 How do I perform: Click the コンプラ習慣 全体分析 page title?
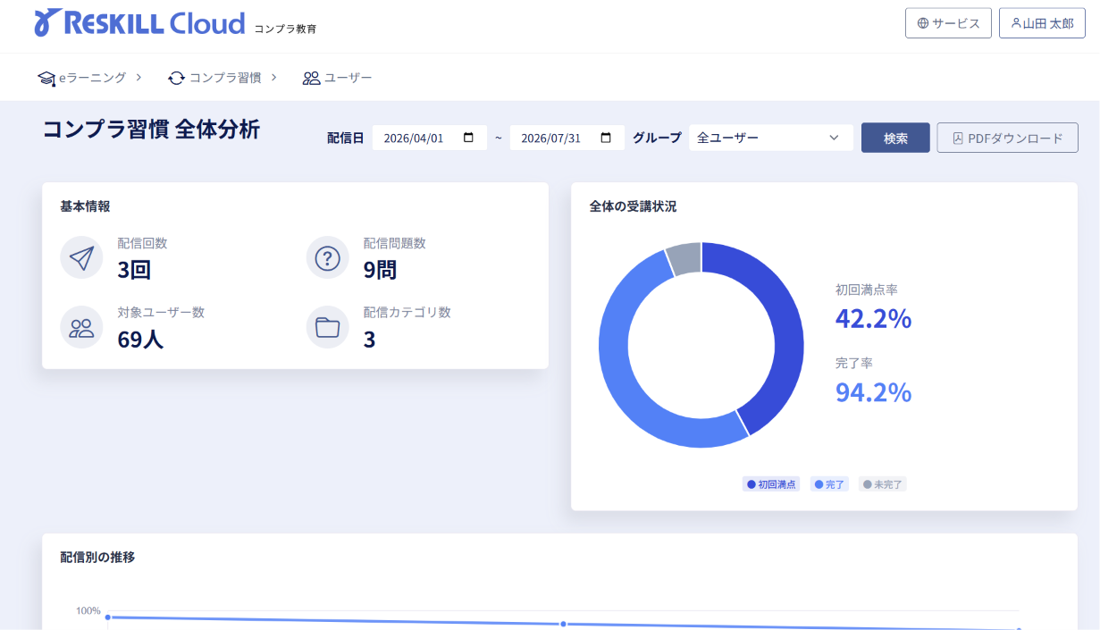151,130
